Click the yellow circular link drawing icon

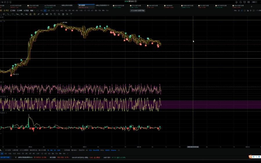click(35, 14)
